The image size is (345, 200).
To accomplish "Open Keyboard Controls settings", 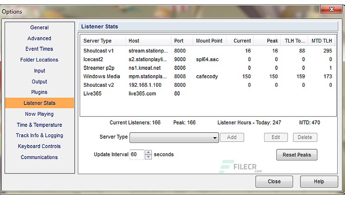I will [x=39, y=146].
